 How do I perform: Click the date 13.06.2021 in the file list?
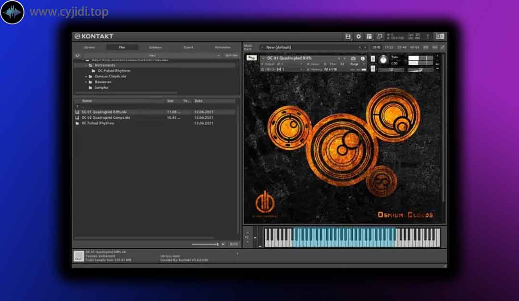(204, 123)
